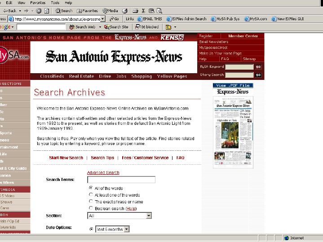
Task: Select the Boolean search option
Action: (x=91, y=208)
